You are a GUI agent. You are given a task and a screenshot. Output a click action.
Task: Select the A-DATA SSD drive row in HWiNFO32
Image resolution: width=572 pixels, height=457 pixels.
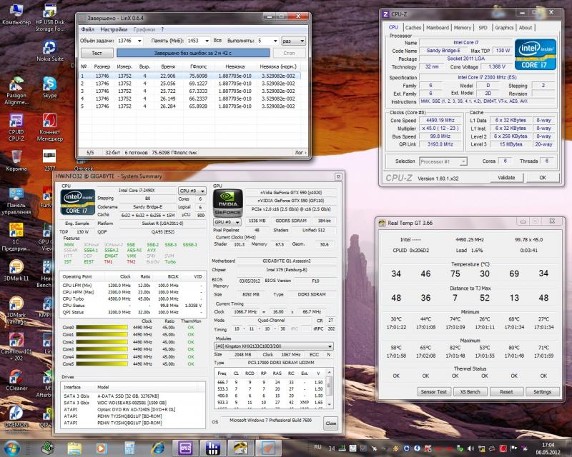pos(134,396)
